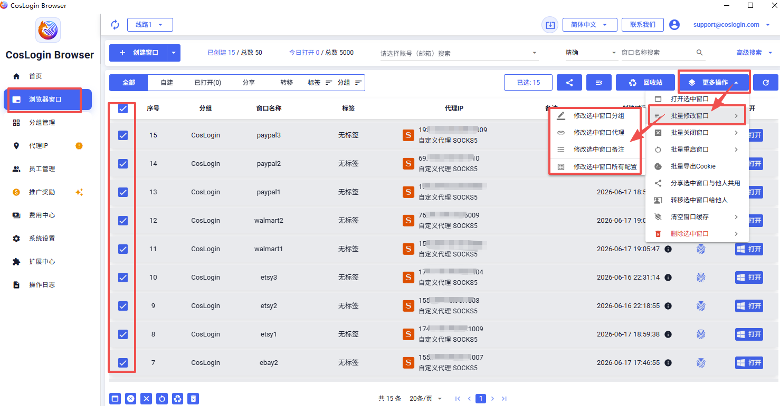Open the 简体中文 language dropdown
The height and width of the screenshot is (406, 780).
589,25
